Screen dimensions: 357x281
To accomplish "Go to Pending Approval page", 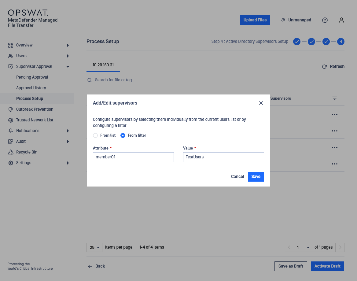I will tap(32, 77).
